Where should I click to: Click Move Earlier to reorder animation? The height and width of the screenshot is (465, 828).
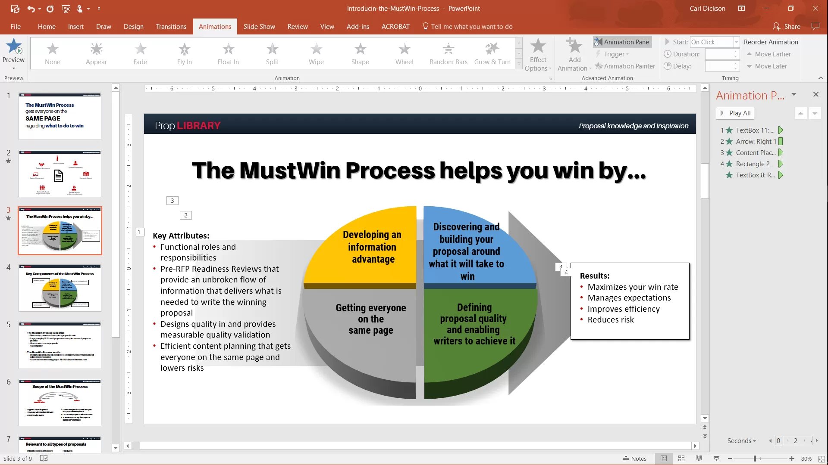(x=768, y=54)
